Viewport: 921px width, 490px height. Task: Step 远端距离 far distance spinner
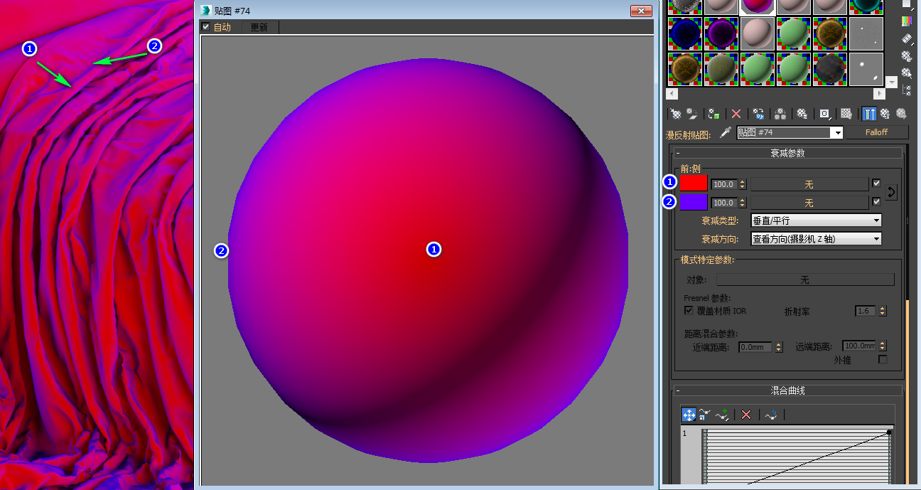click(883, 346)
